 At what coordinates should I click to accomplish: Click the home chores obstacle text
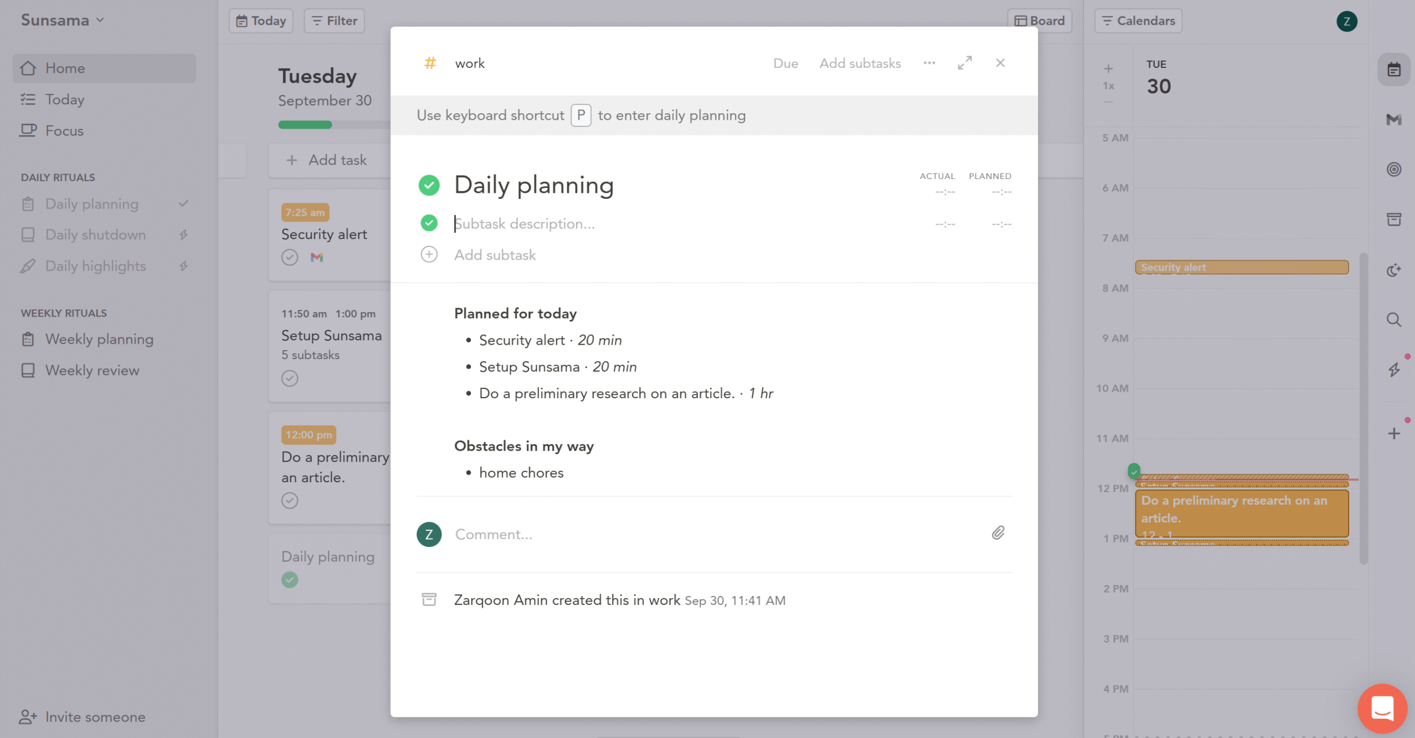click(x=521, y=473)
